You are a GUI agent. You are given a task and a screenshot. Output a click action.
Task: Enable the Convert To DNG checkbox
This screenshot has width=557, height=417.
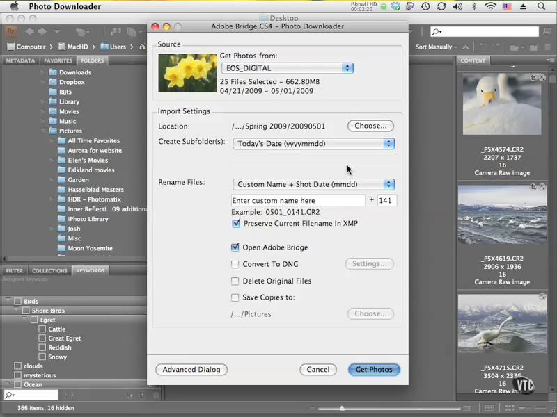235,264
